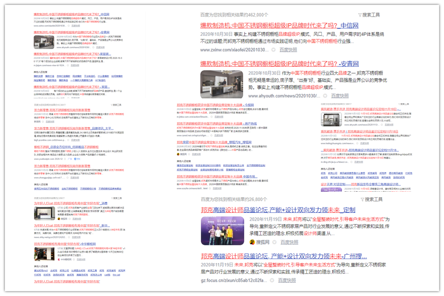Click 百度快照 after m.ding-zhi-jia-ju URL
This screenshot has width=444, height=296.
358,162
